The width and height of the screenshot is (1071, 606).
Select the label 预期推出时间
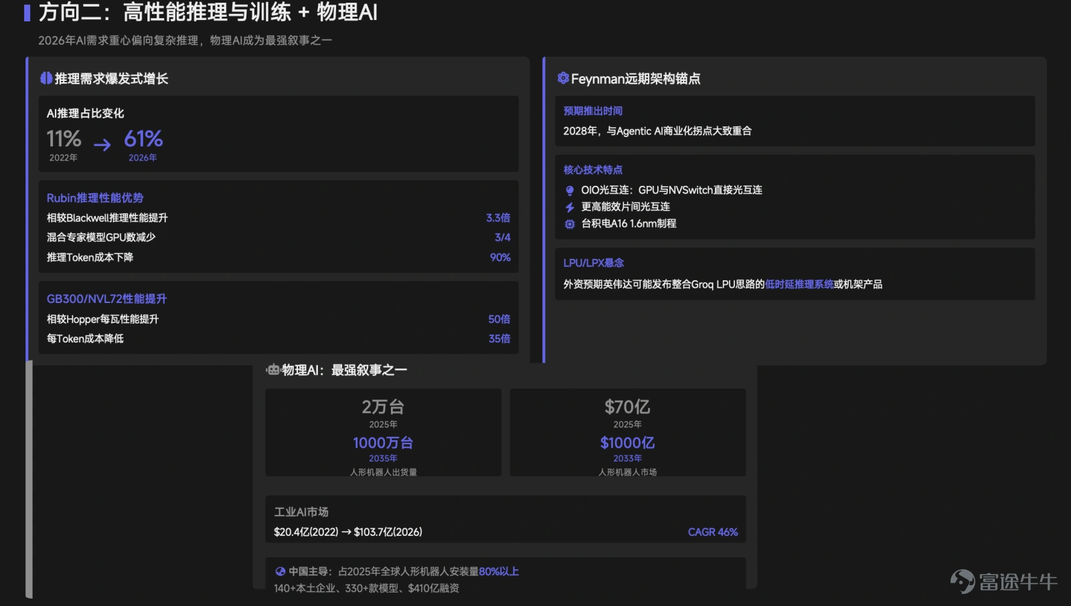coord(593,111)
